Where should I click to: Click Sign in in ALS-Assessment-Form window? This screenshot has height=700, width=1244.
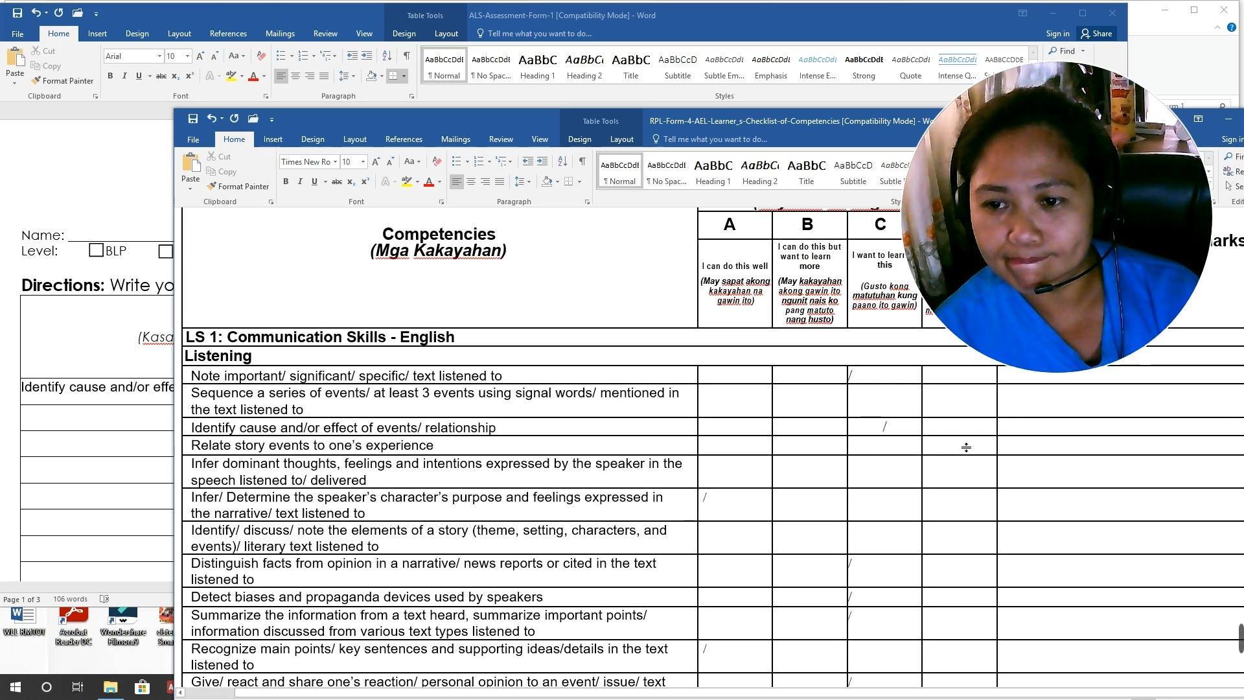coord(1057,34)
